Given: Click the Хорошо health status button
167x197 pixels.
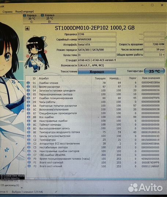Looking at the screenshot, I should pos(97,72).
